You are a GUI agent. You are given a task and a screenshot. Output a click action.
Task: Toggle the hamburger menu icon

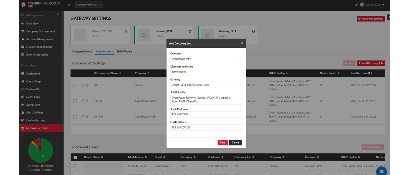[x=69, y=4]
